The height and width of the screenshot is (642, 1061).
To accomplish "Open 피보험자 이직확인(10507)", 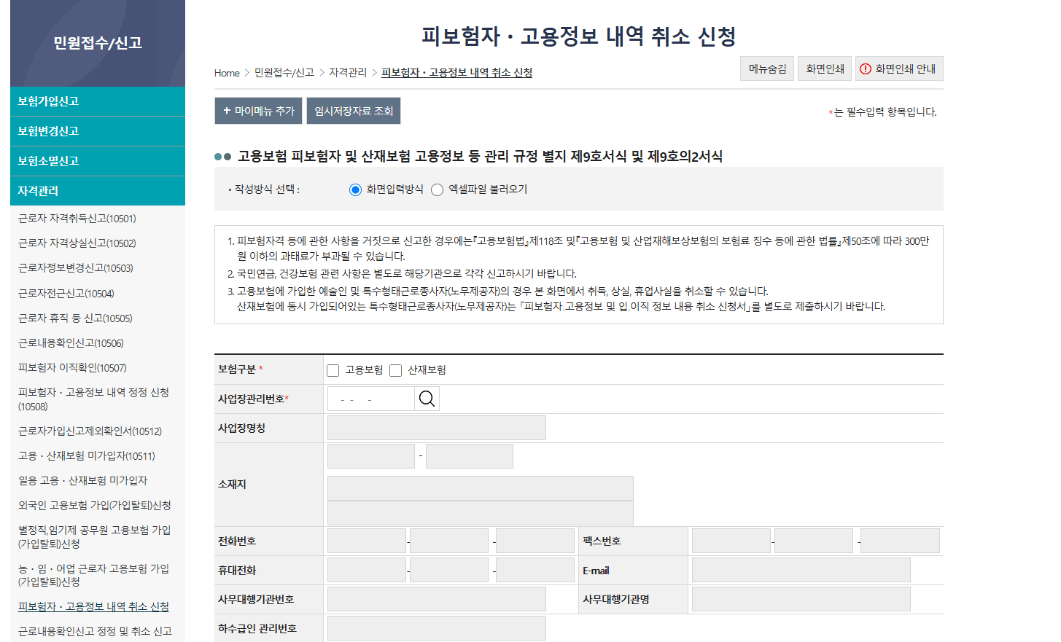I will (72, 368).
